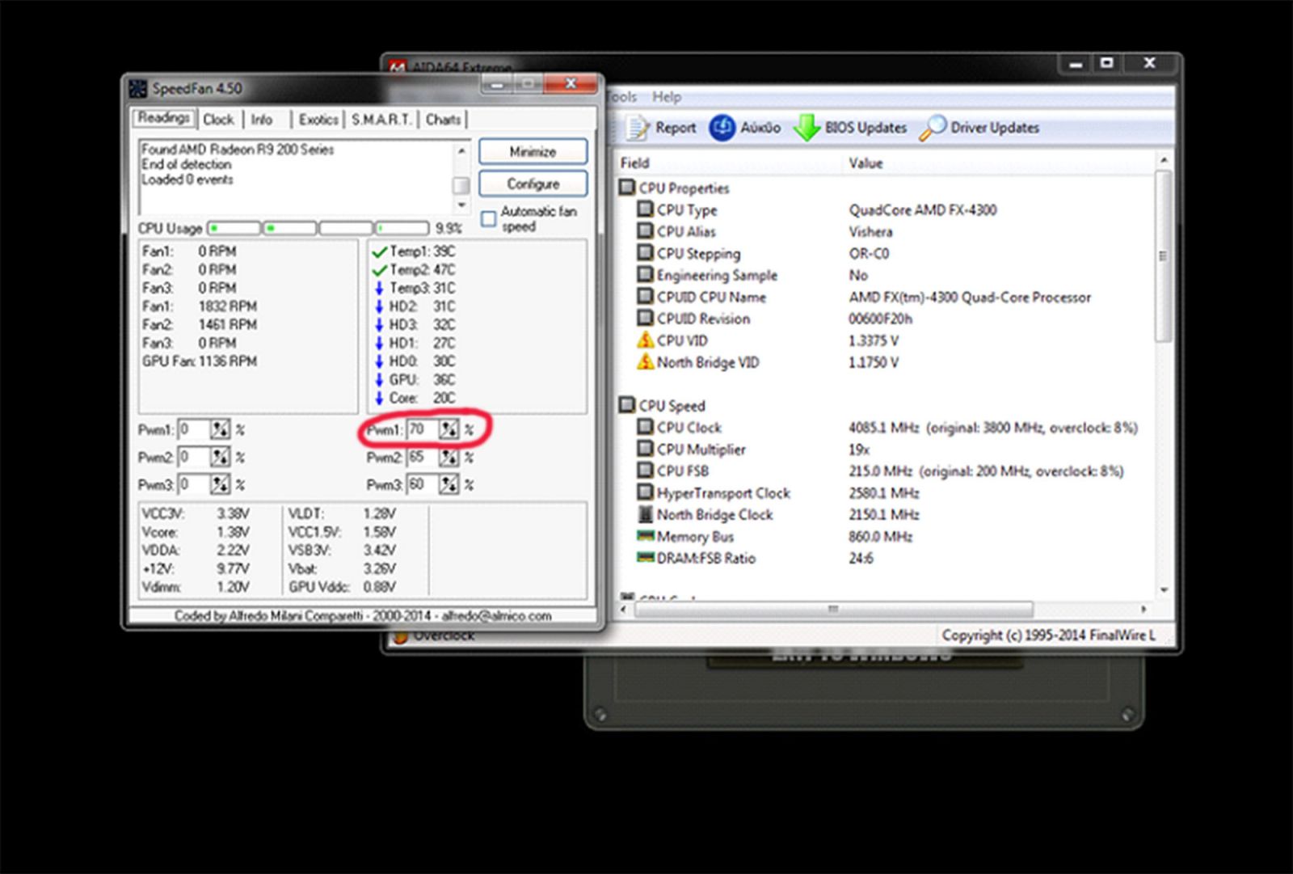This screenshot has height=874, width=1293.
Task: Click the warning icon beside North Bridge VID
Action: (x=645, y=362)
